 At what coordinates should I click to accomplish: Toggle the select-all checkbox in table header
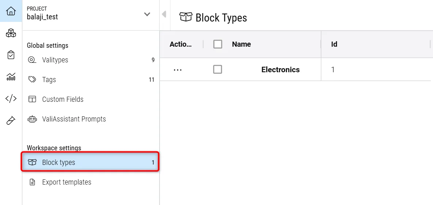(x=218, y=44)
